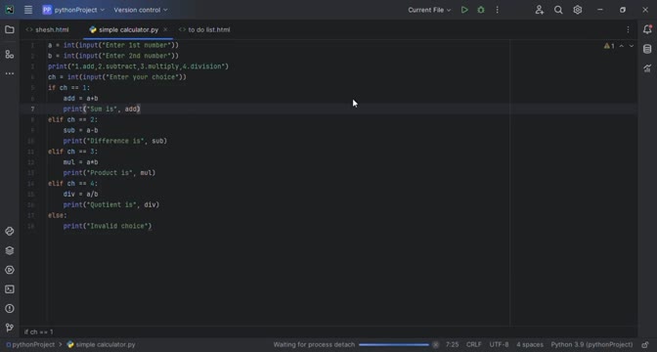Expand the Current File run configuration dropdown
657x352 pixels.
tap(429, 10)
